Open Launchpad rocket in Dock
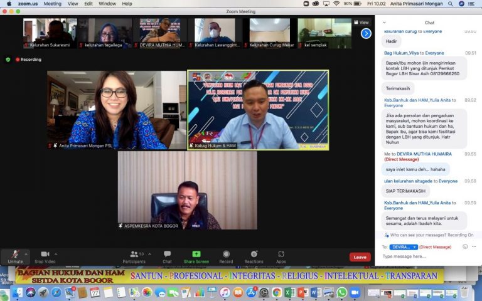The image size is (482, 301). (43, 292)
